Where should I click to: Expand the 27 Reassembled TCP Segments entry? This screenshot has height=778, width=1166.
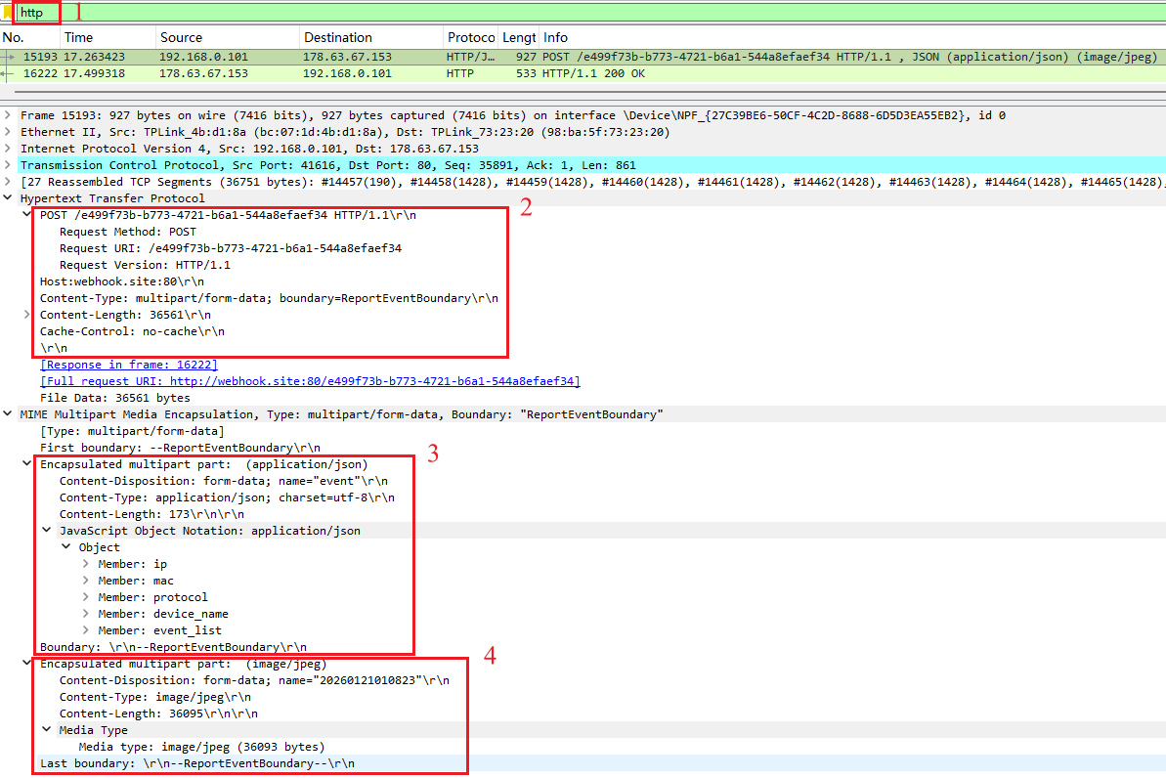(x=8, y=181)
